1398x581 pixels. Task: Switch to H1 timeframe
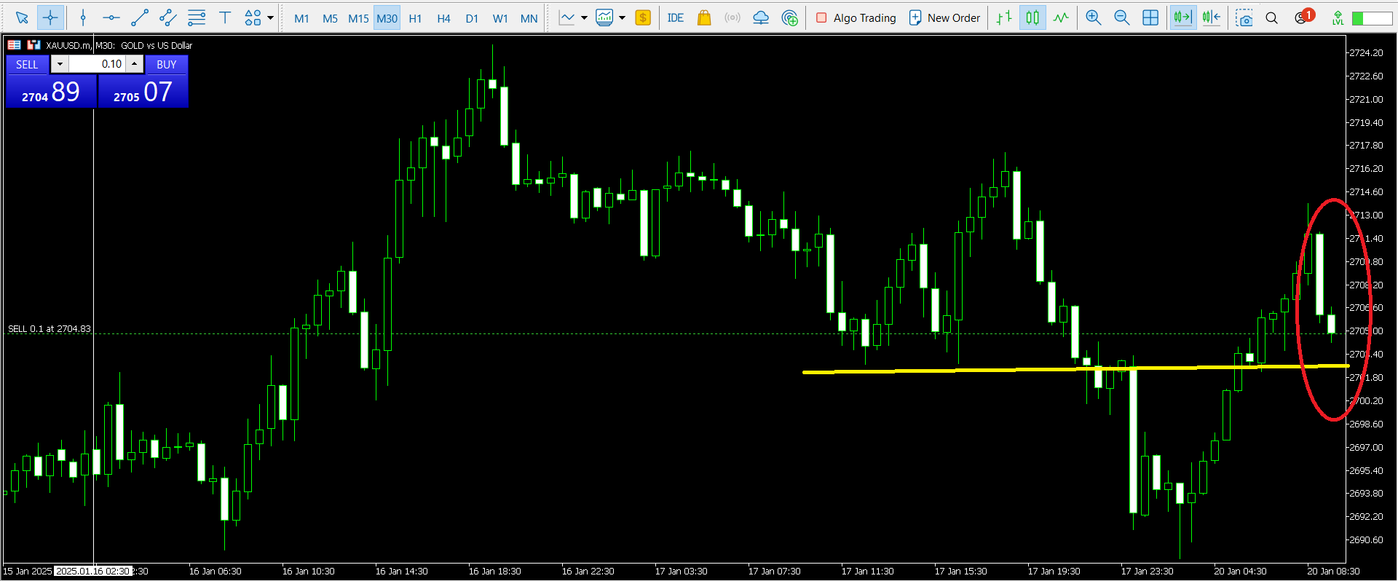coord(415,18)
